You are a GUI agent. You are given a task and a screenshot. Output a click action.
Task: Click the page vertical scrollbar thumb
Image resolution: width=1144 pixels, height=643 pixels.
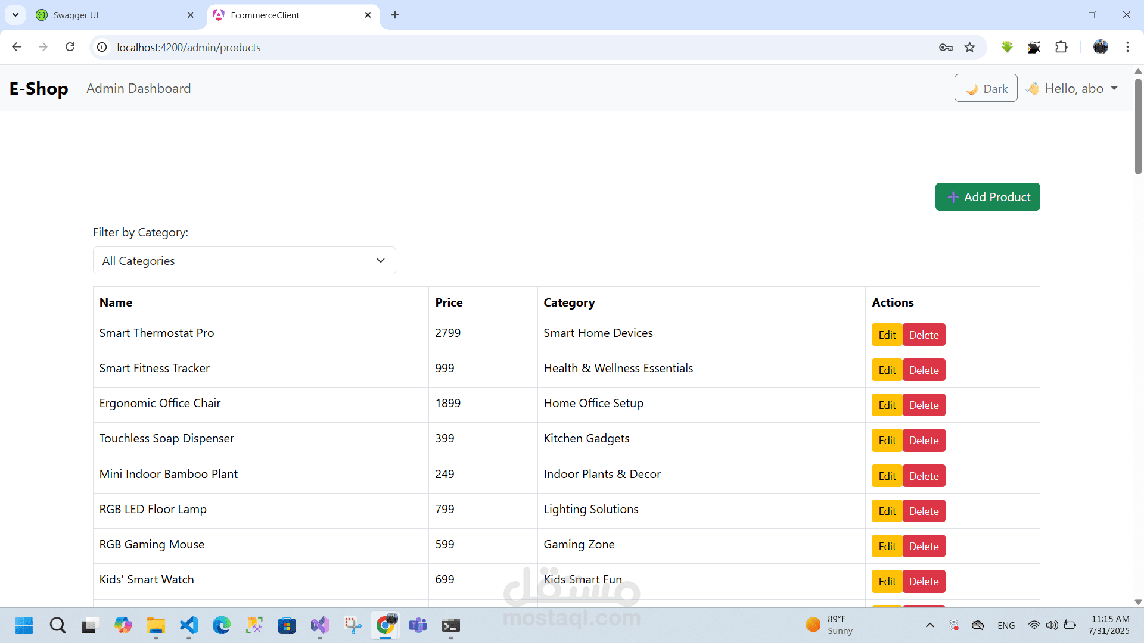tap(1138, 125)
